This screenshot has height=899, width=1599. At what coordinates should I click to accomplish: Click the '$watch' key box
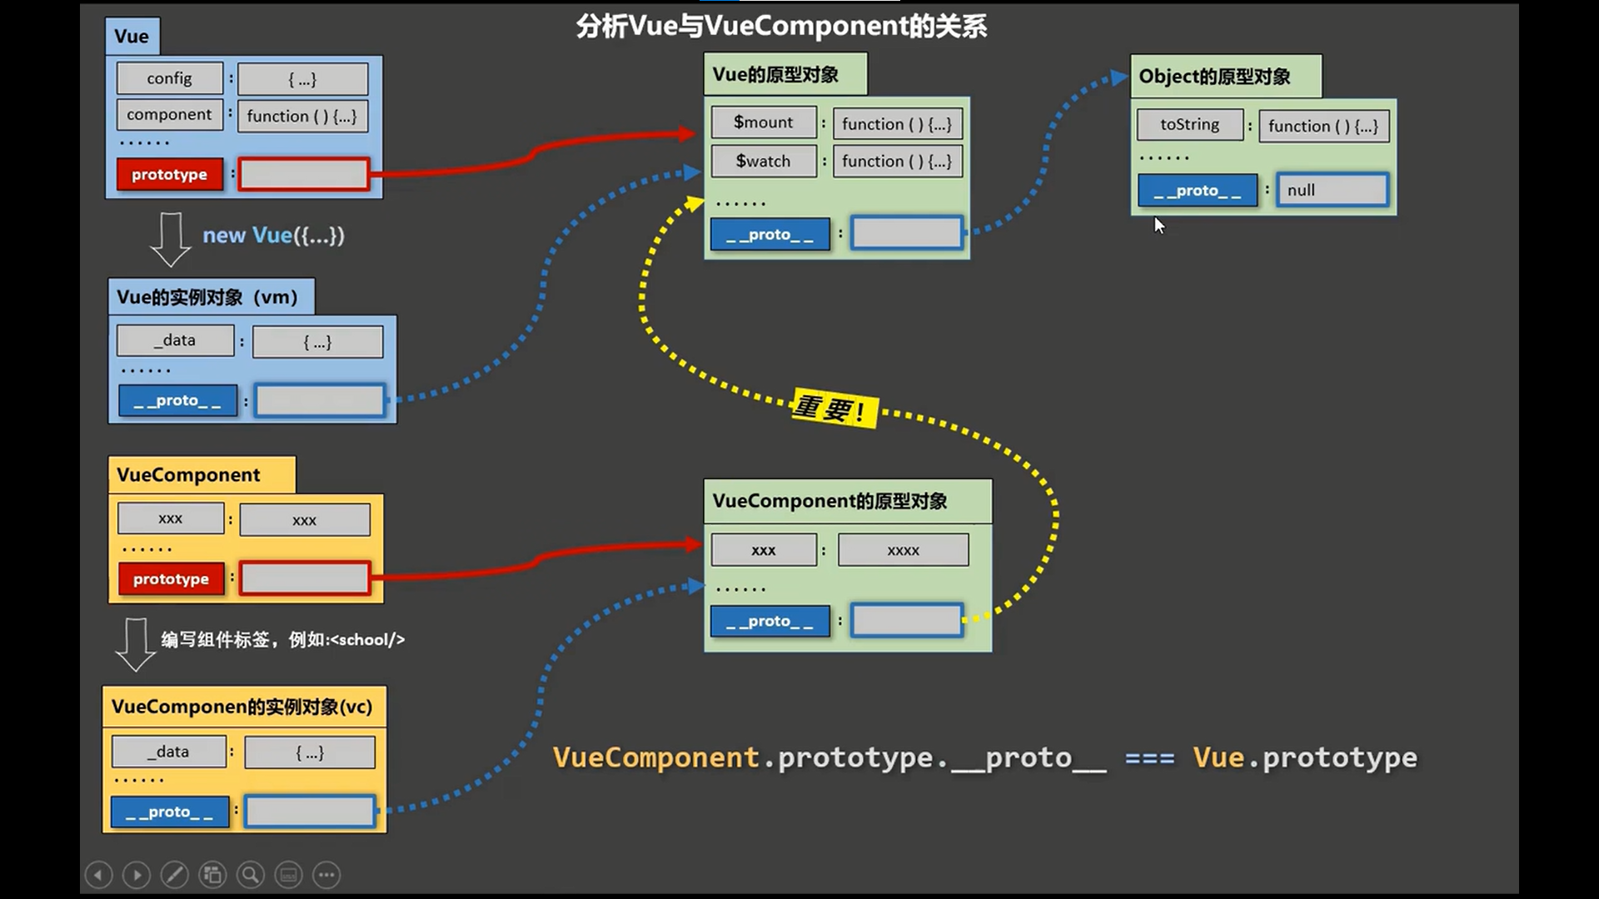coord(764,161)
